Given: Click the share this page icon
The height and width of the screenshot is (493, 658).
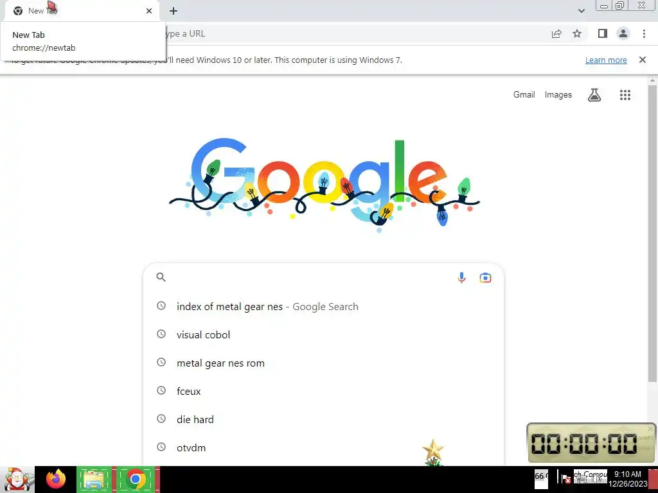Looking at the screenshot, I should click(556, 34).
